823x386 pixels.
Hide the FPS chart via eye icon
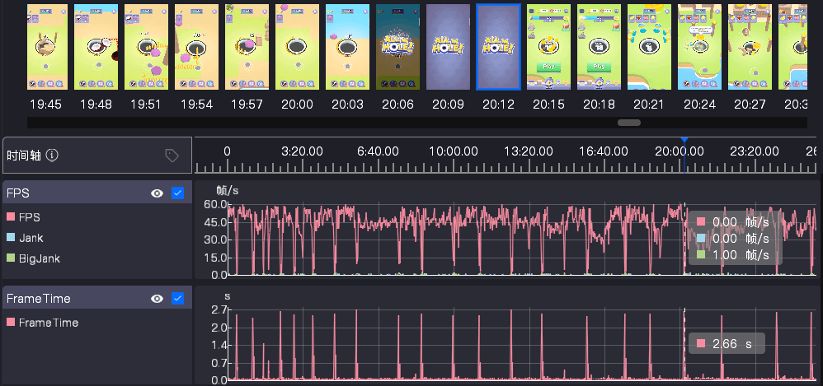pos(157,193)
